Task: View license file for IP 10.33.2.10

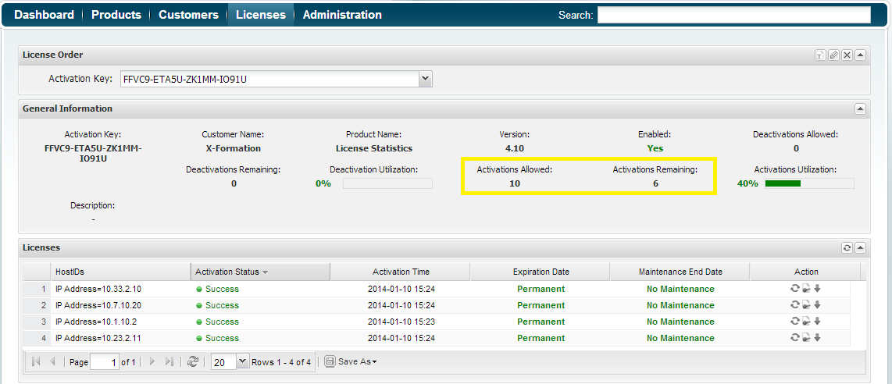Action: tap(806, 289)
